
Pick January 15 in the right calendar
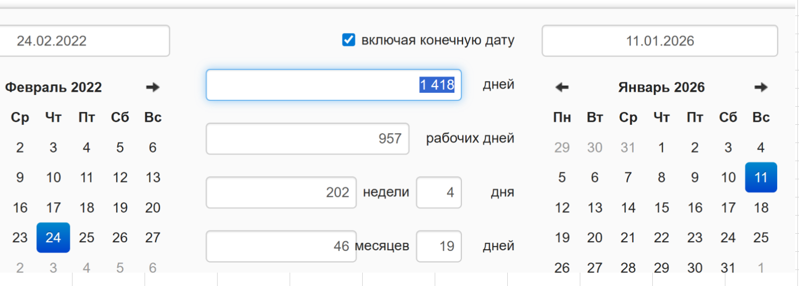pyautogui.click(x=661, y=208)
